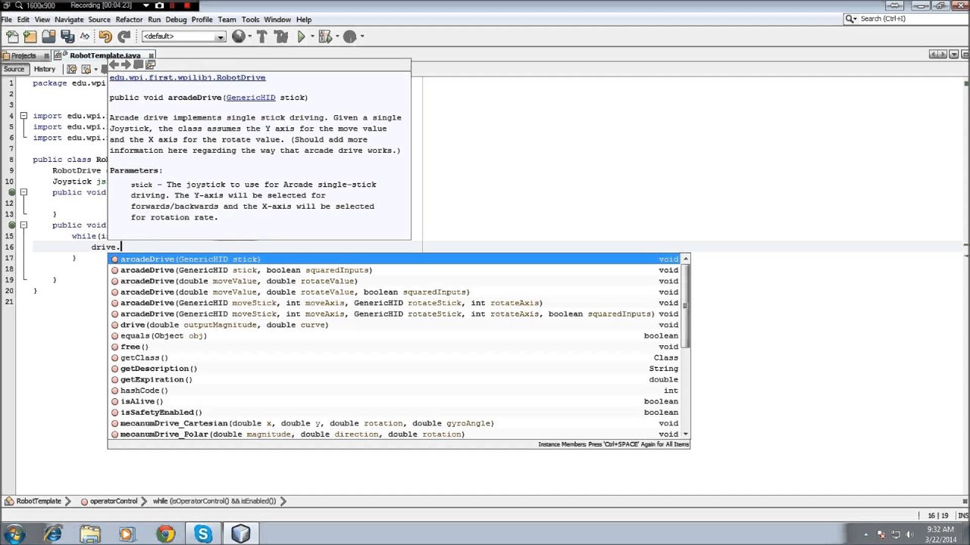970x545 pixels.
Task: Open Windows Explorer folder on taskbar
Action: click(x=90, y=534)
